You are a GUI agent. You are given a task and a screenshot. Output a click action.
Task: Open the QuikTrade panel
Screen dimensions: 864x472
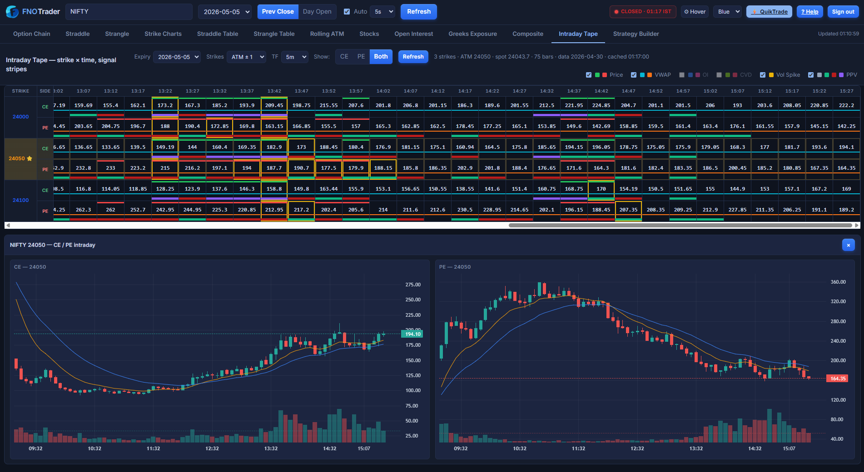tap(769, 12)
